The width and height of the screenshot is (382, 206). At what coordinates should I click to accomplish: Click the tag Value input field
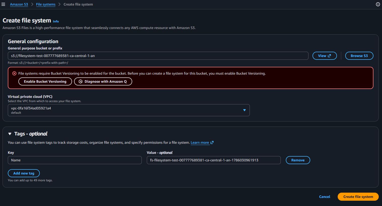pyautogui.click(x=214, y=160)
